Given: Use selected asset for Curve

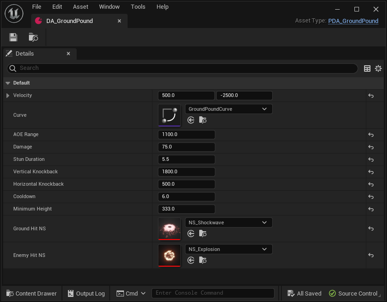Looking at the screenshot, I should pos(191,120).
